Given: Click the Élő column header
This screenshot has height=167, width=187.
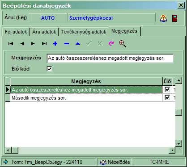Looking at the screenshot, I should (x=167, y=81).
